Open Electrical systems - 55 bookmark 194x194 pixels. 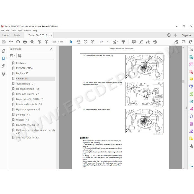coord(28,125)
